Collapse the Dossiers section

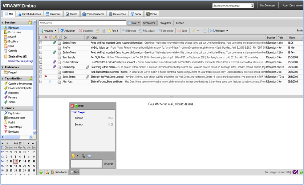click(2, 23)
